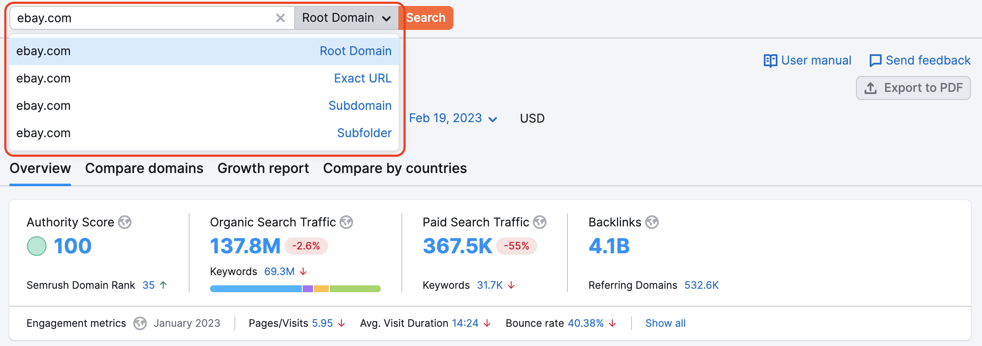Click the globe icon beside Organic Search Traffic

coord(346,222)
